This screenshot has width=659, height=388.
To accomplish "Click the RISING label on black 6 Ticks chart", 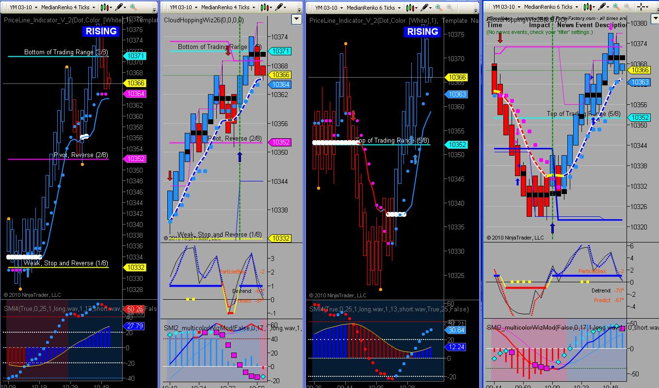I will tap(422, 32).
